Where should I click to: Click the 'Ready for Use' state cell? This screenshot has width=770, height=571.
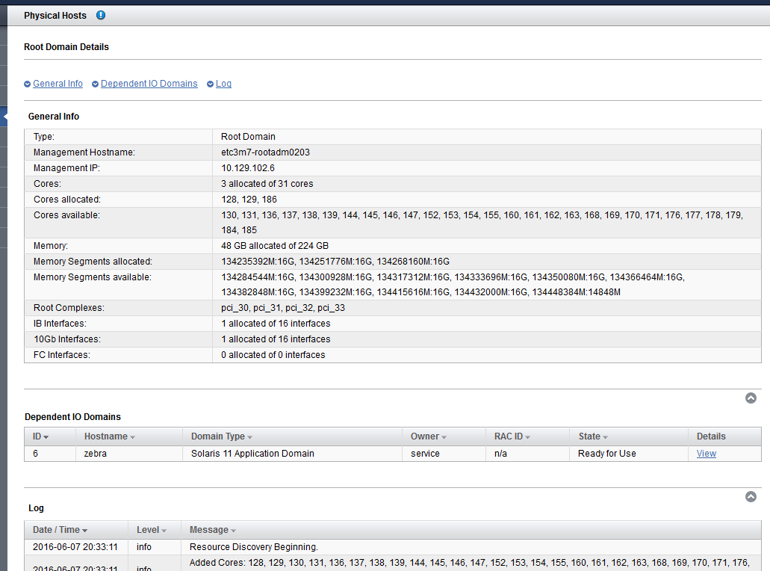606,454
